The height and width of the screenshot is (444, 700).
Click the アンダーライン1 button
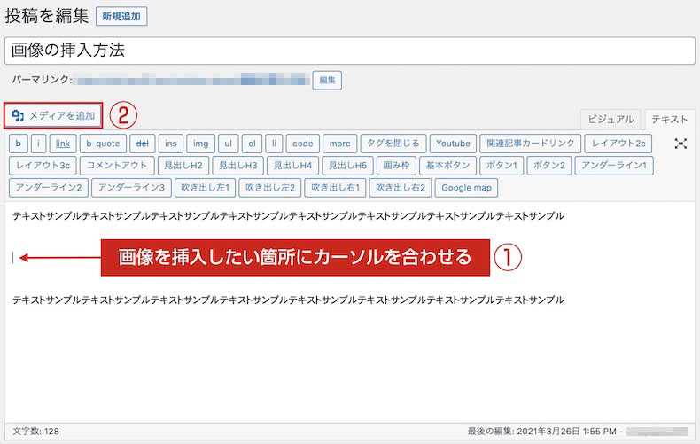pos(614,165)
